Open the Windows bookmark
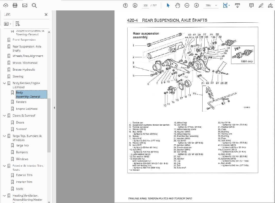 22,159
